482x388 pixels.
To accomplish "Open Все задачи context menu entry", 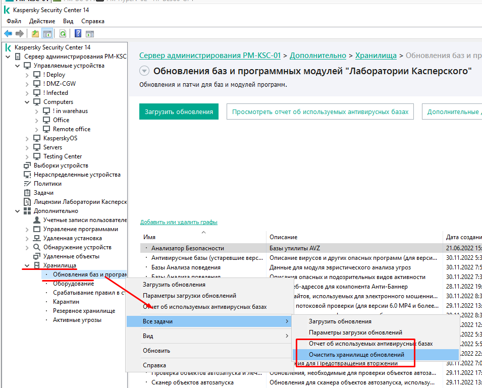I will [x=210, y=321].
